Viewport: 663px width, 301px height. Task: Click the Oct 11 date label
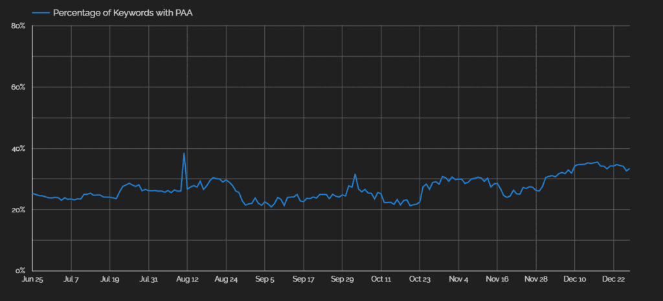pos(381,280)
